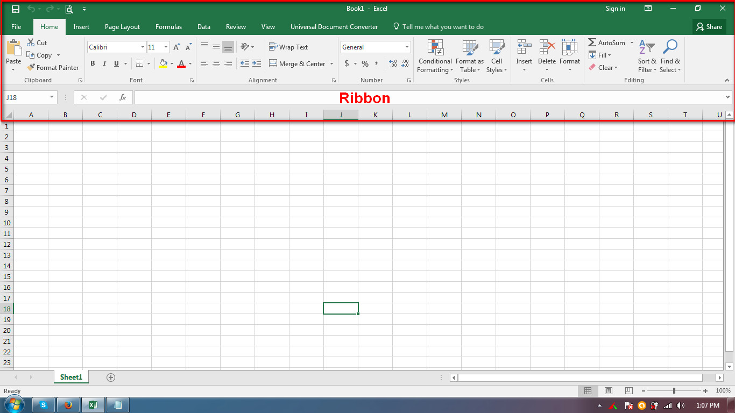Switch to the Page Layout tab
The image size is (735, 413).
(x=122, y=27)
